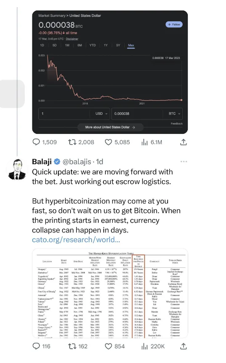The image size is (226, 363).
Task: Open the Hanke-Krus Hyperinflation Table image
Action: point(110,293)
